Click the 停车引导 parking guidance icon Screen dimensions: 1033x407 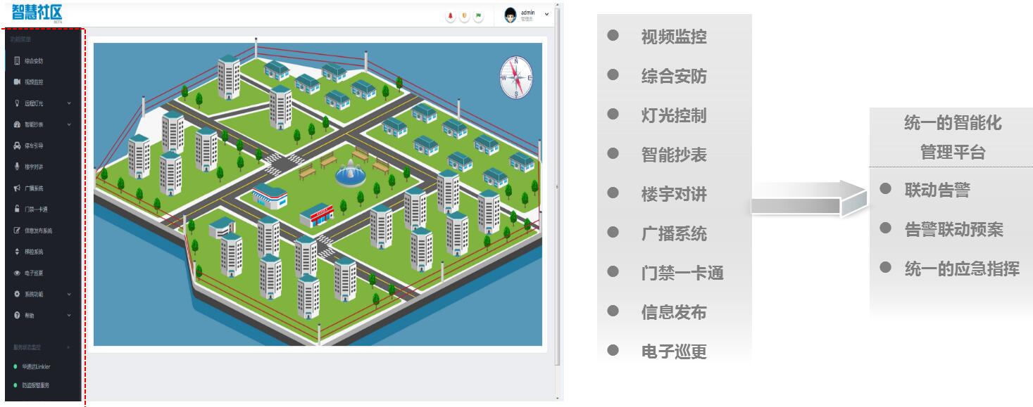pos(20,146)
